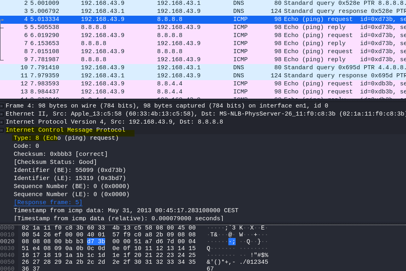Select packet 5 Echo reply at 5.505538
Image resolution: width=406 pixels, height=271 pixels.
click(x=203, y=27)
